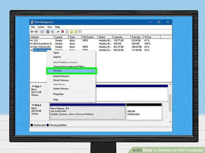Select the New Volume (D:) row
Viewport: 205px width, 153px height.
tap(42, 47)
